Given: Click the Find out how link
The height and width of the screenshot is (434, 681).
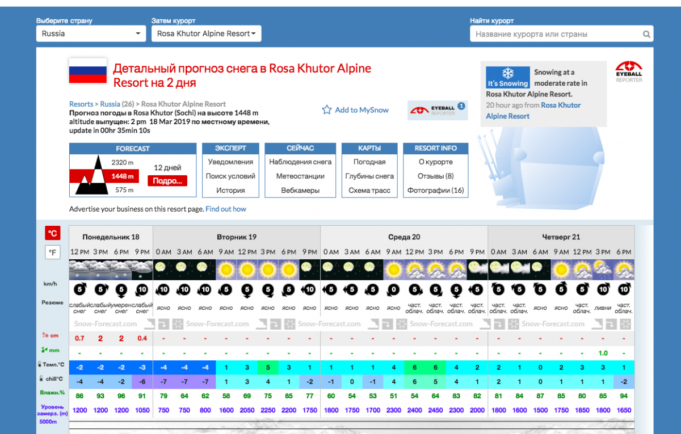Looking at the screenshot, I should click(x=226, y=209).
